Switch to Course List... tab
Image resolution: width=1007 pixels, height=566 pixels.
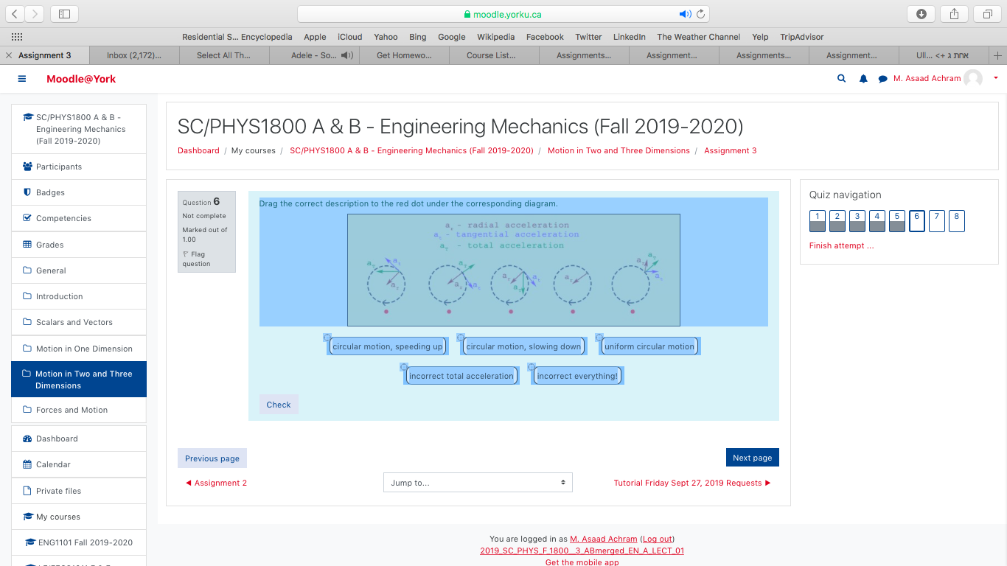[x=494, y=55]
